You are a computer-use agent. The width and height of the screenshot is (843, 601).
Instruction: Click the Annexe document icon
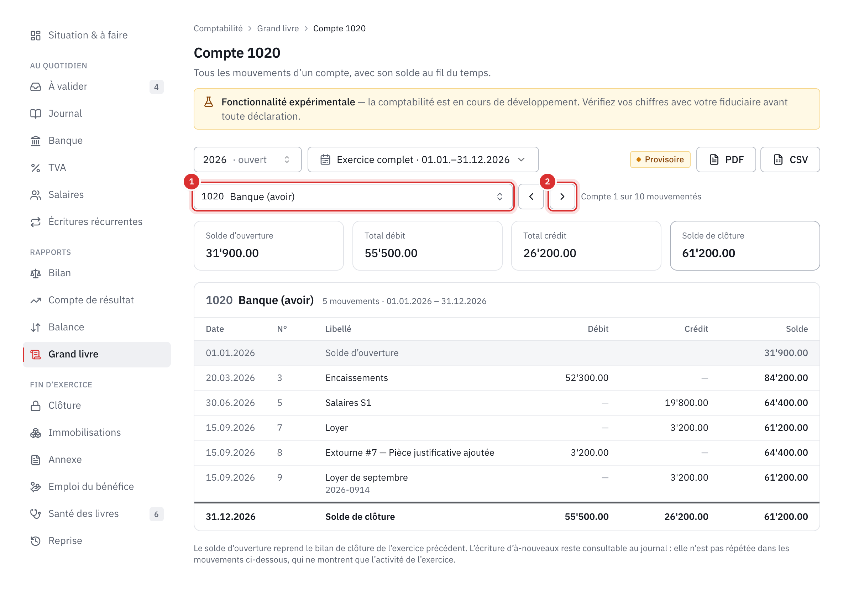coord(36,460)
